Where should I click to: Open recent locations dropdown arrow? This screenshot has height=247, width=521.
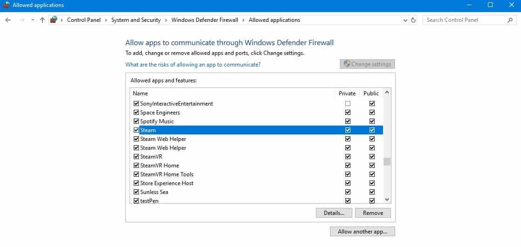[x=33, y=20]
